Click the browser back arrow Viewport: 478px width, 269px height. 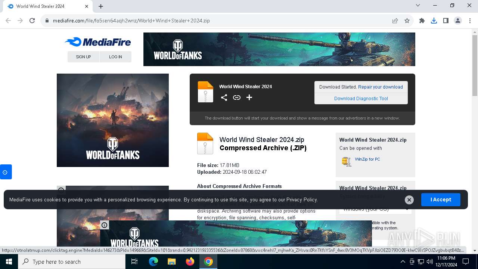(x=8, y=21)
